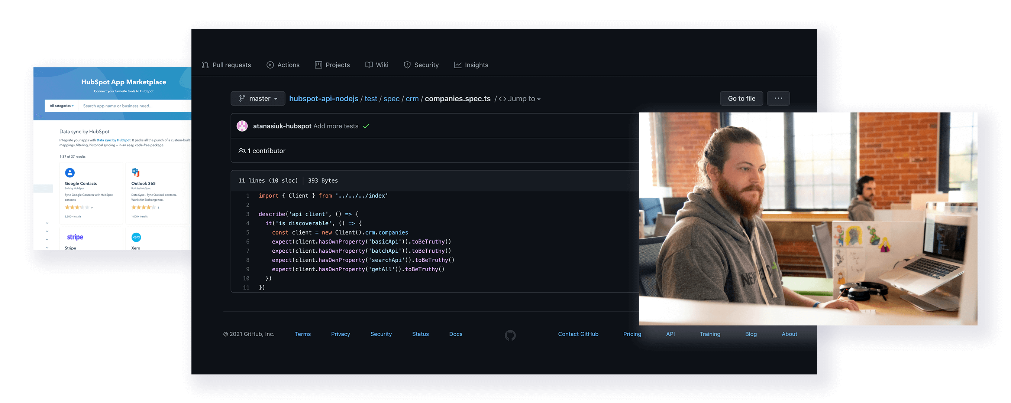Select code line number 1
The height and width of the screenshot is (403, 1011).
[x=248, y=196]
